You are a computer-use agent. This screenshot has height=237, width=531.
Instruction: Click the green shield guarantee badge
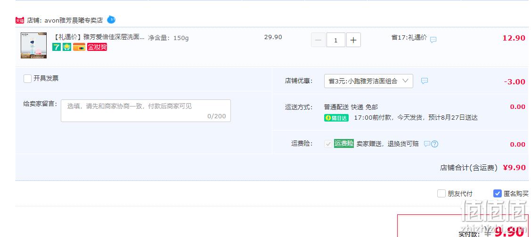[x=67, y=47]
